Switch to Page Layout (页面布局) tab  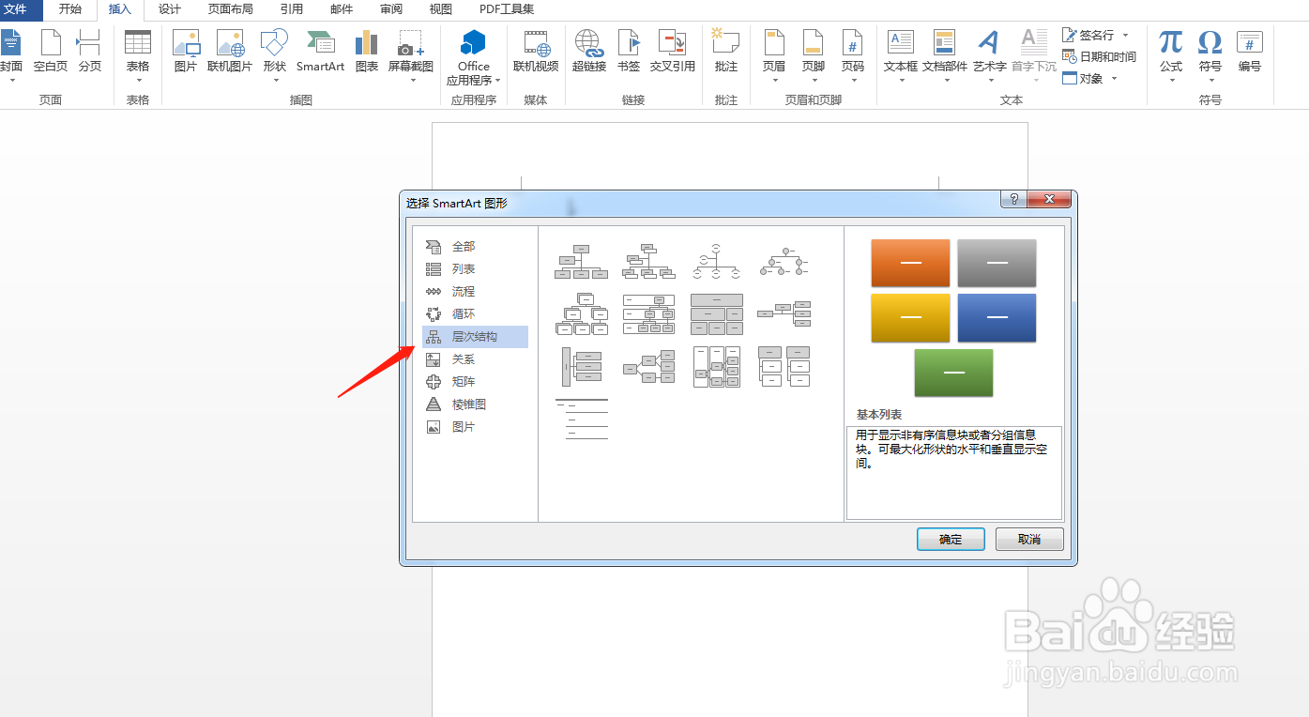tap(231, 9)
